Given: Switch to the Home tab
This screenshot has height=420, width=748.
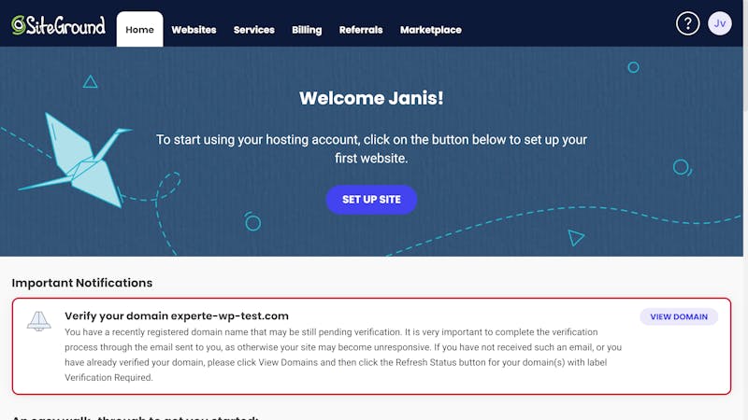Looking at the screenshot, I should coord(139,30).
